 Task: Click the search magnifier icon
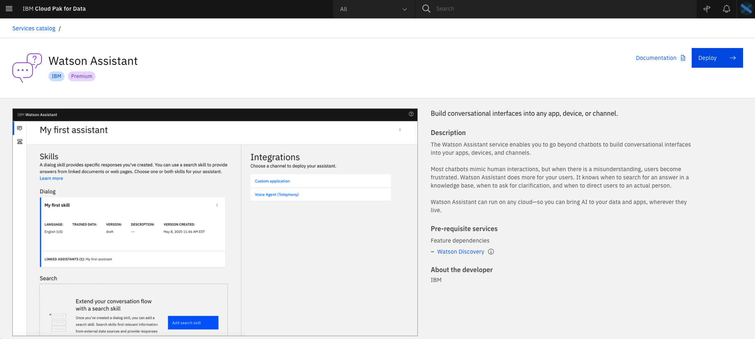click(426, 9)
